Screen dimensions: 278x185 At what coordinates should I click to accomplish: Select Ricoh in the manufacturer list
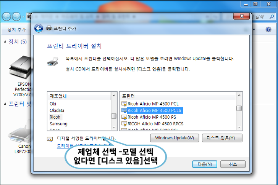pyautogui.click(x=55, y=117)
